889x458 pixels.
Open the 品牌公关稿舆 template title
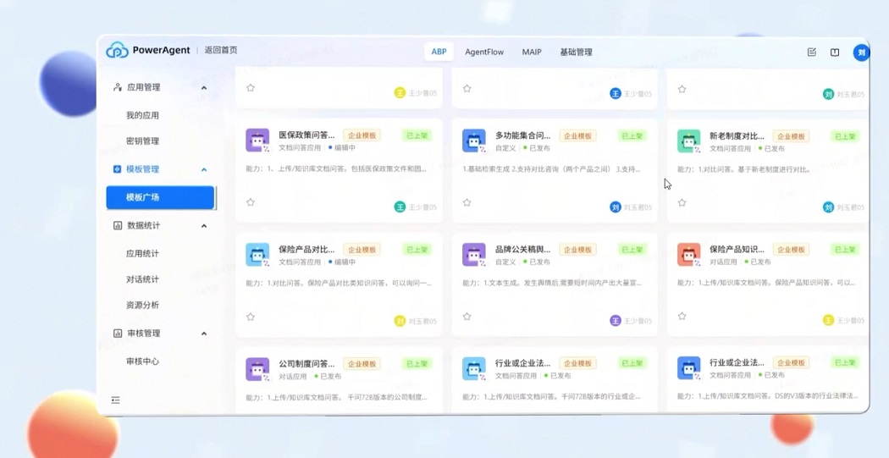click(x=523, y=250)
